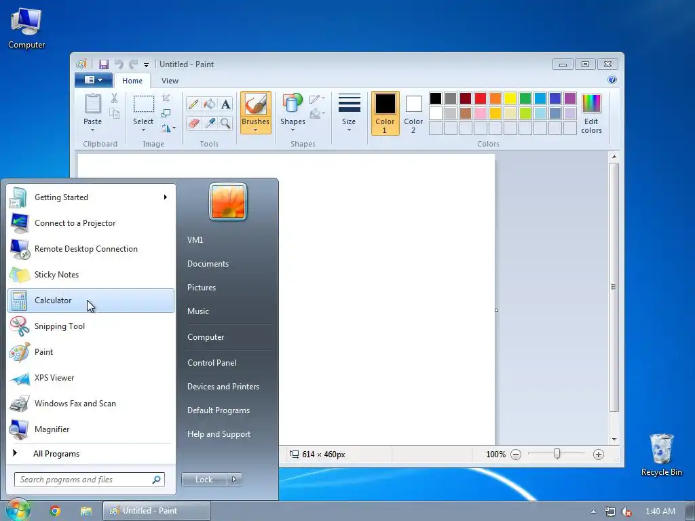Open the Rotate or flip dropdown
695x521 pixels.
click(x=168, y=128)
